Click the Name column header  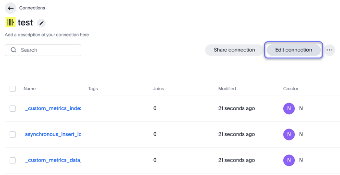click(29, 89)
